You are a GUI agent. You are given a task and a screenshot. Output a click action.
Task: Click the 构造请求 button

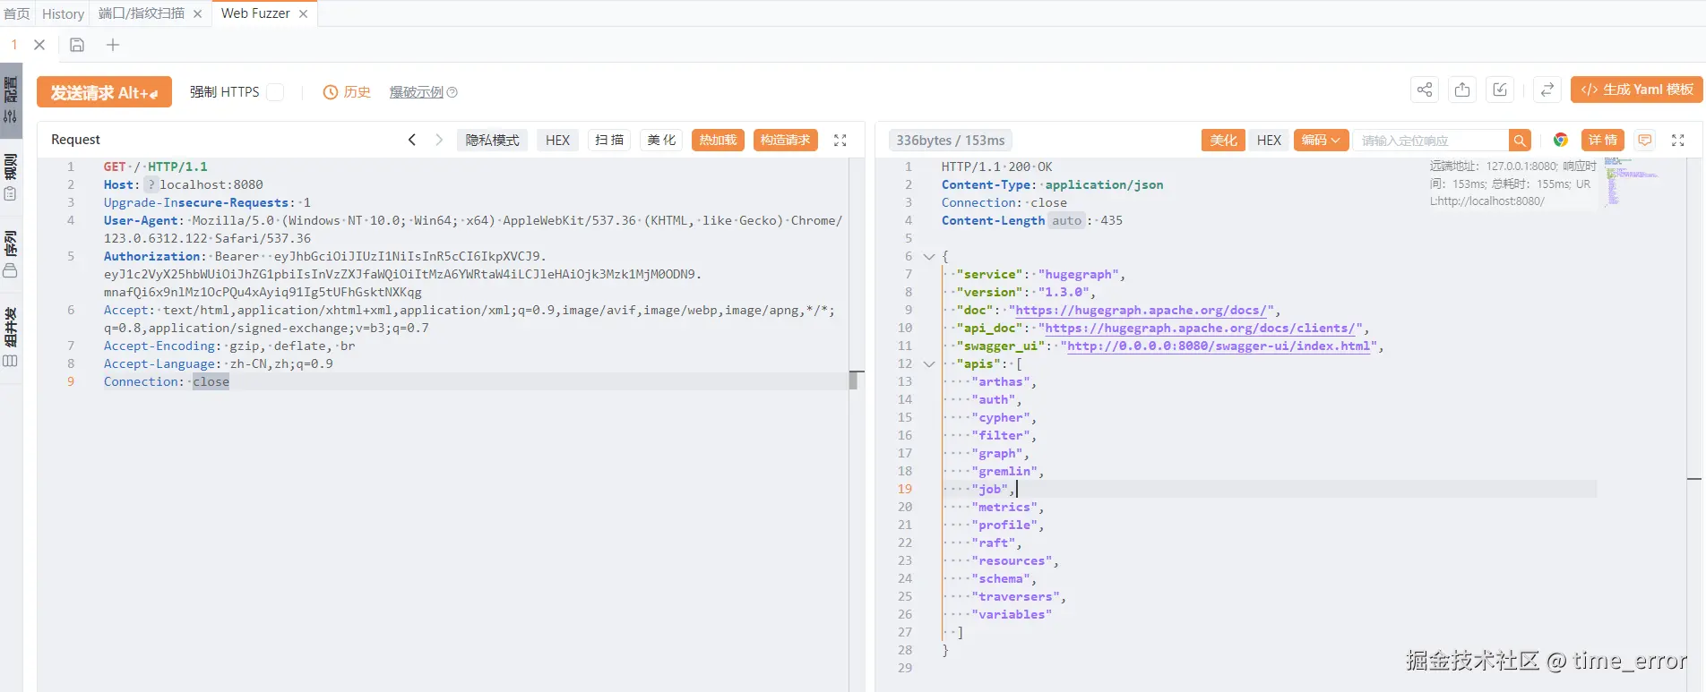[785, 140]
